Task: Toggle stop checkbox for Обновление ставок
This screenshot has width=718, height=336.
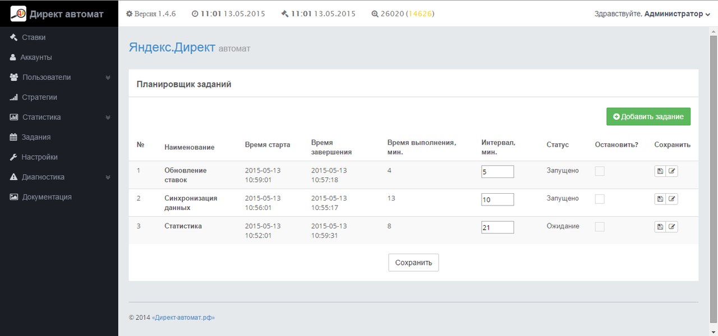Action: [x=600, y=171]
